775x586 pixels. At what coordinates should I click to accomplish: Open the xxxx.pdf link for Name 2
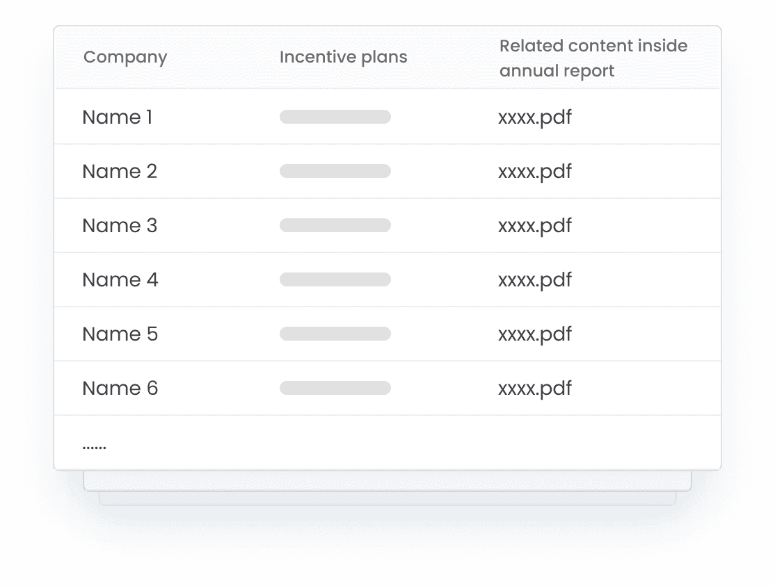click(534, 171)
